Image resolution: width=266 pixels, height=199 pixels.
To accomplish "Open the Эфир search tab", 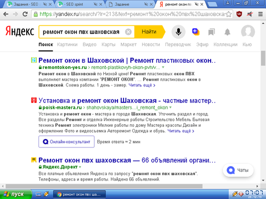I will click(x=202, y=45).
